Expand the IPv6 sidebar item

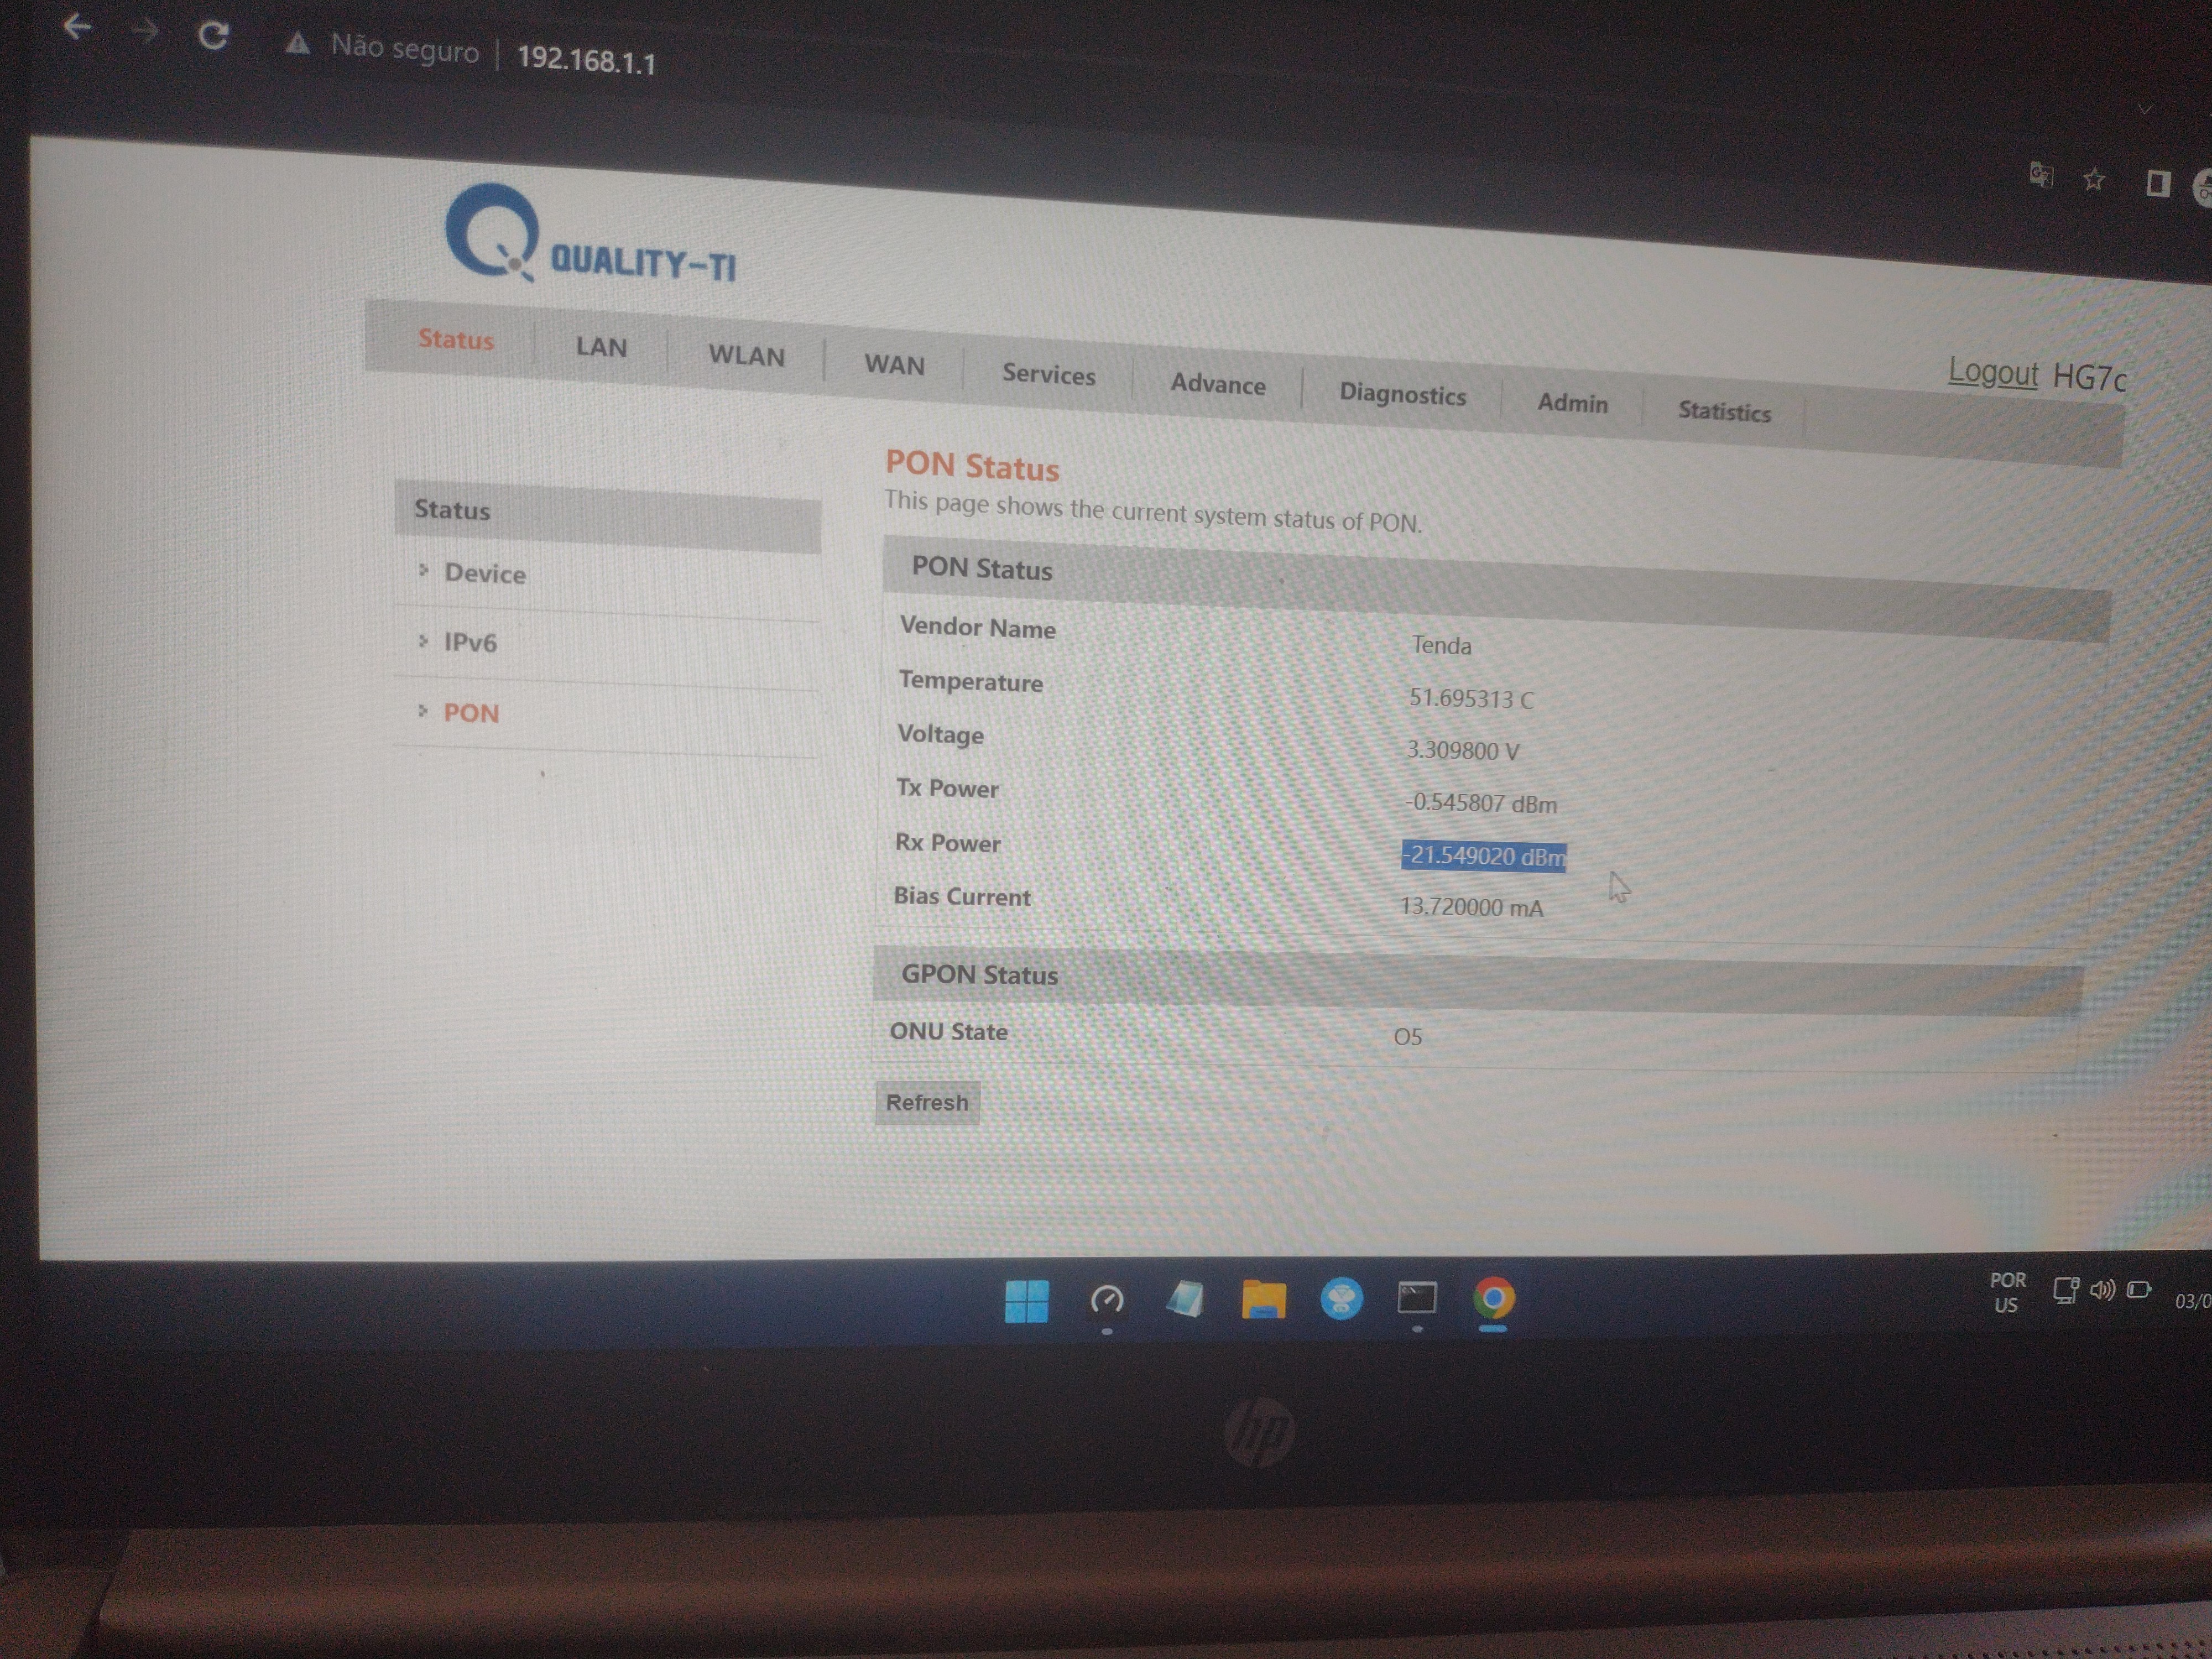(x=470, y=642)
